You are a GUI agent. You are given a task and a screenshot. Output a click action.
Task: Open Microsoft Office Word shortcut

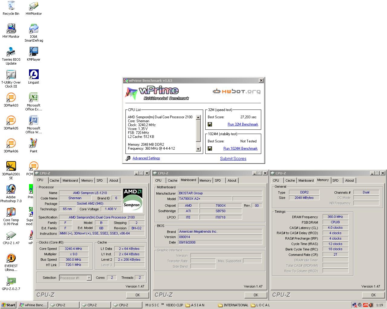click(x=34, y=125)
